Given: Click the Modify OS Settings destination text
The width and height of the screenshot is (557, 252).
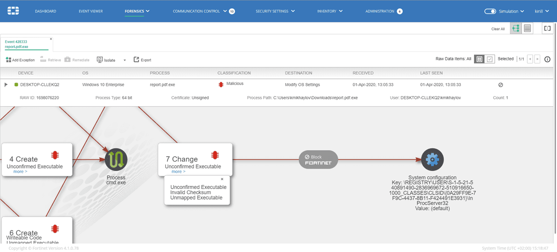Looking at the screenshot, I should pyautogui.click(x=302, y=85).
